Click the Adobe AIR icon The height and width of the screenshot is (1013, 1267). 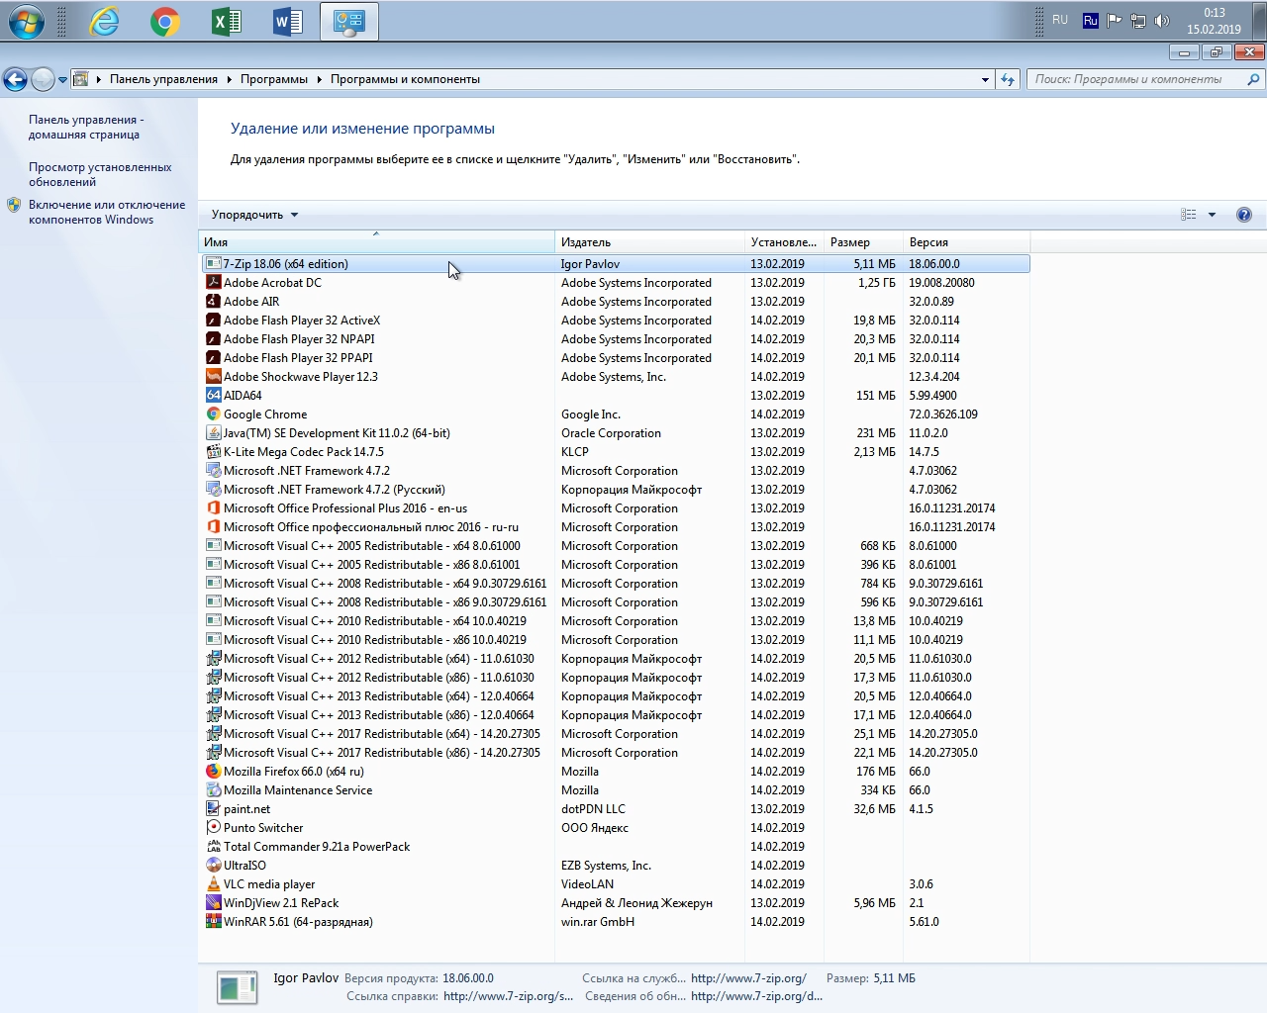[213, 302]
